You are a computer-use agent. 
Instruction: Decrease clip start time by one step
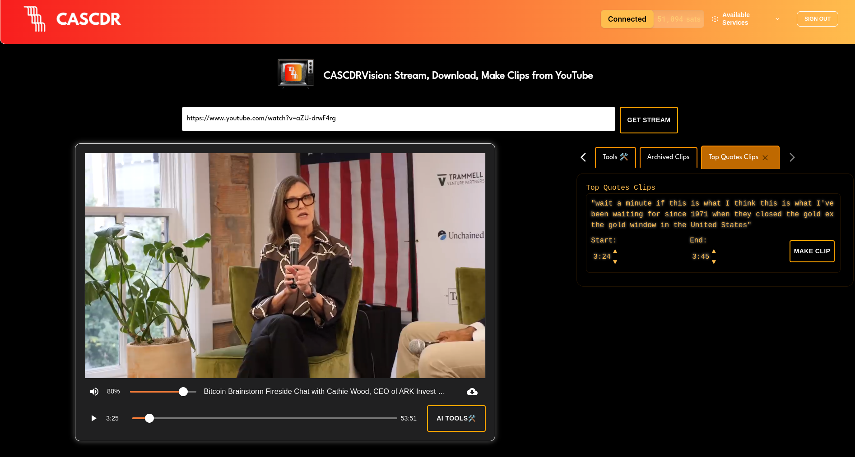pyautogui.click(x=615, y=262)
